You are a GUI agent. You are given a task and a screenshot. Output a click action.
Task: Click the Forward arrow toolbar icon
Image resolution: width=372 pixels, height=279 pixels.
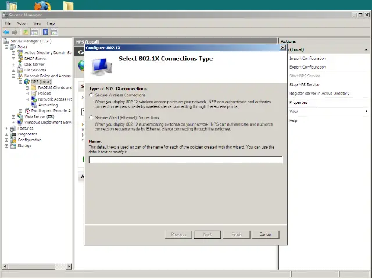[x=15, y=33]
